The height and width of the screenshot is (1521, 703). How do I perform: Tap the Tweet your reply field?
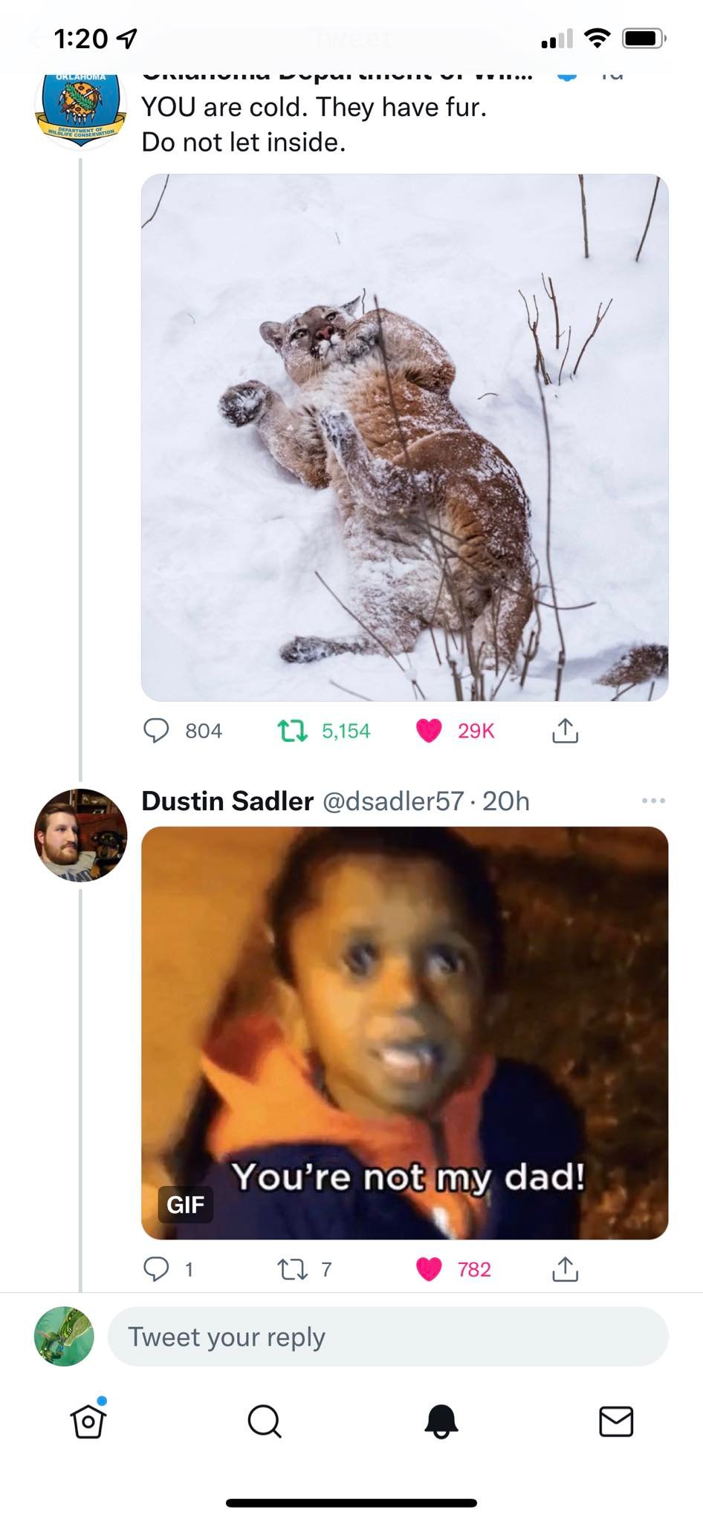tap(388, 1337)
